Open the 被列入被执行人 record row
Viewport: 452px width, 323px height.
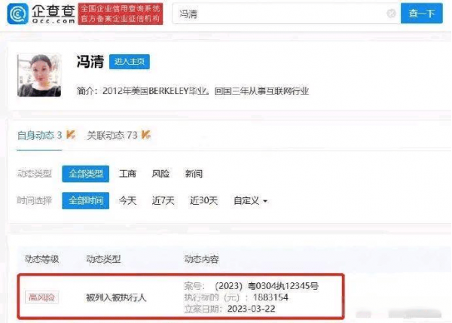tap(181, 297)
